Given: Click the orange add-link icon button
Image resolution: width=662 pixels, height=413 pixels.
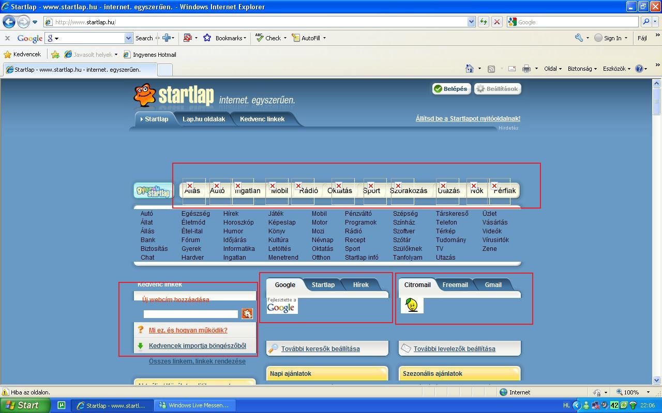Looking at the screenshot, I should click(x=247, y=313).
